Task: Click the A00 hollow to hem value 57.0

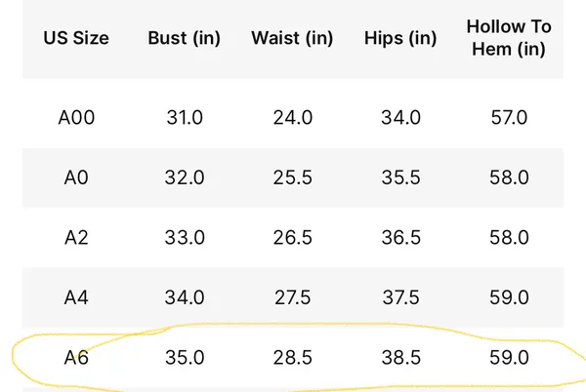Action: click(x=509, y=117)
